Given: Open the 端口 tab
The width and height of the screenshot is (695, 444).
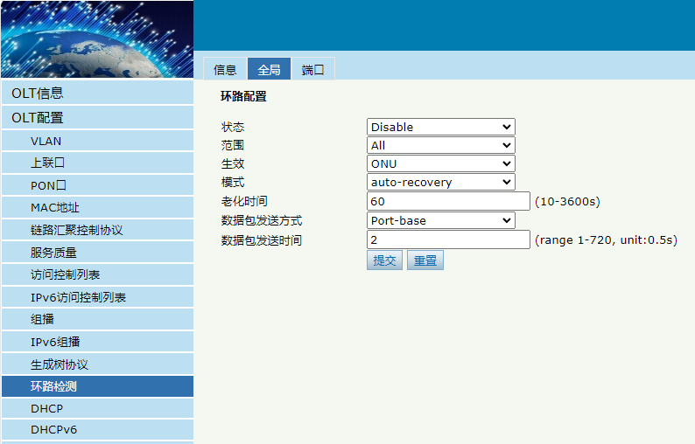Looking at the screenshot, I should coord(313,69).
